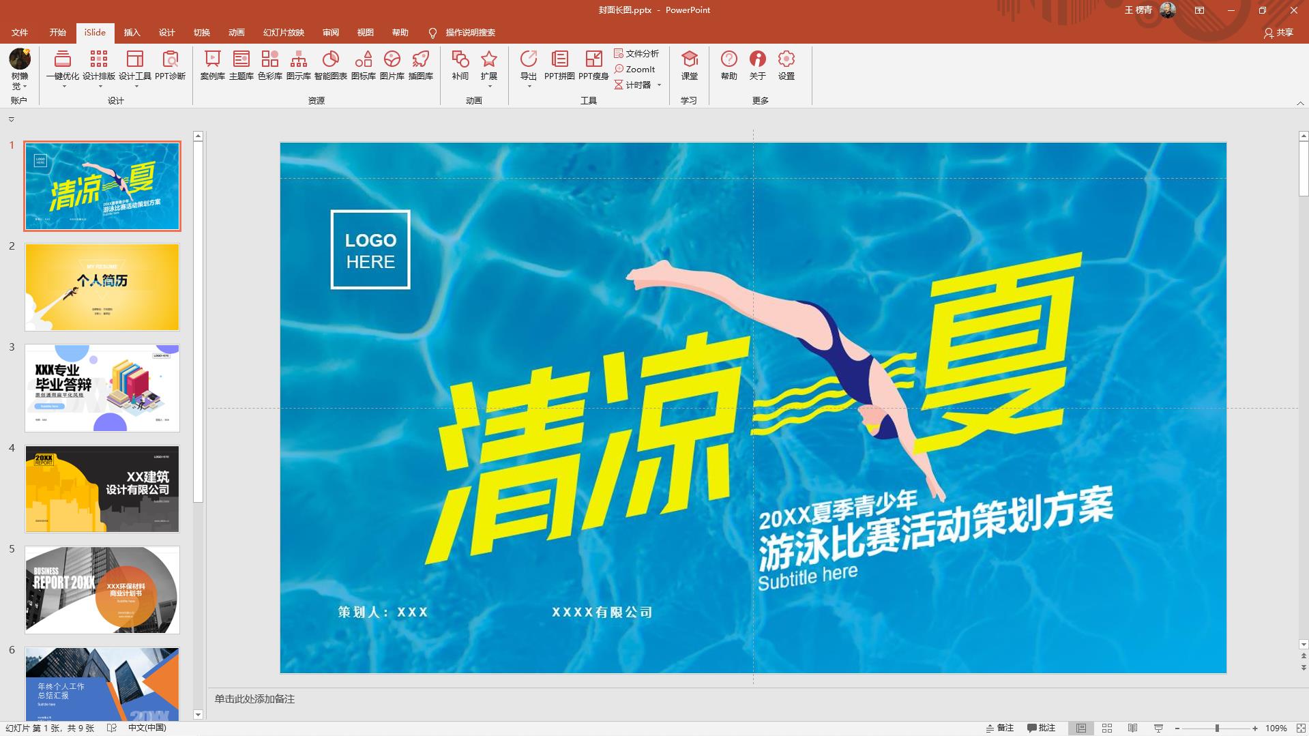Collapse the ribbon with the chevron
This screenshot has height=736, width=1309.
tap(1300, 103)
